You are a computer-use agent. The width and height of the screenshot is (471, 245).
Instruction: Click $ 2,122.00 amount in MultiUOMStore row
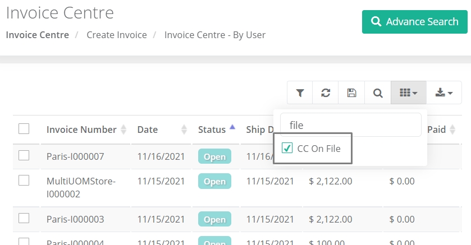[331, 181]
